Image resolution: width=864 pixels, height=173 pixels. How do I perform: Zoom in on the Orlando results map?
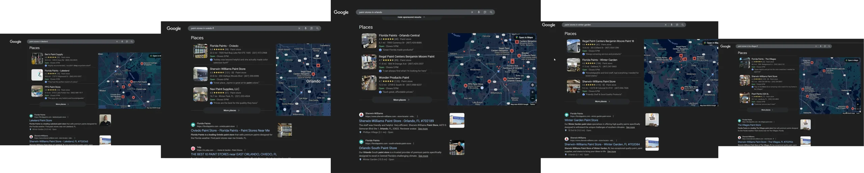[533, 92]
